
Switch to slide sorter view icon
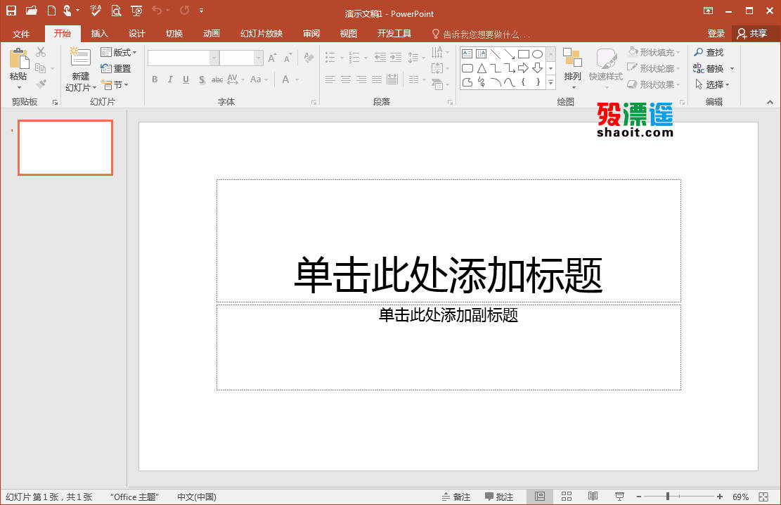tap(567, 497)
